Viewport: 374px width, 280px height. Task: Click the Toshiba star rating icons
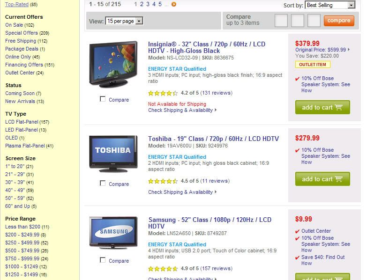(x=163, y=181)
